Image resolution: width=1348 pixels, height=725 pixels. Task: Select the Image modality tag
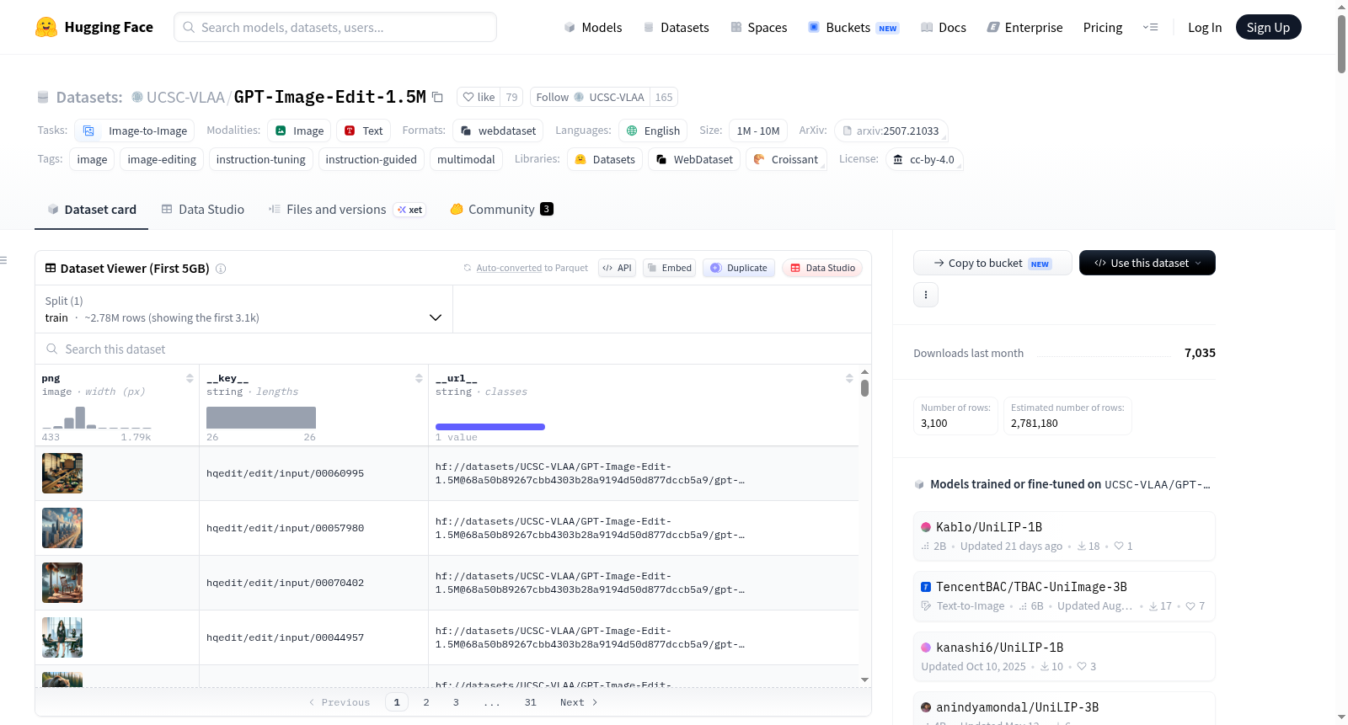click(299, 131)
